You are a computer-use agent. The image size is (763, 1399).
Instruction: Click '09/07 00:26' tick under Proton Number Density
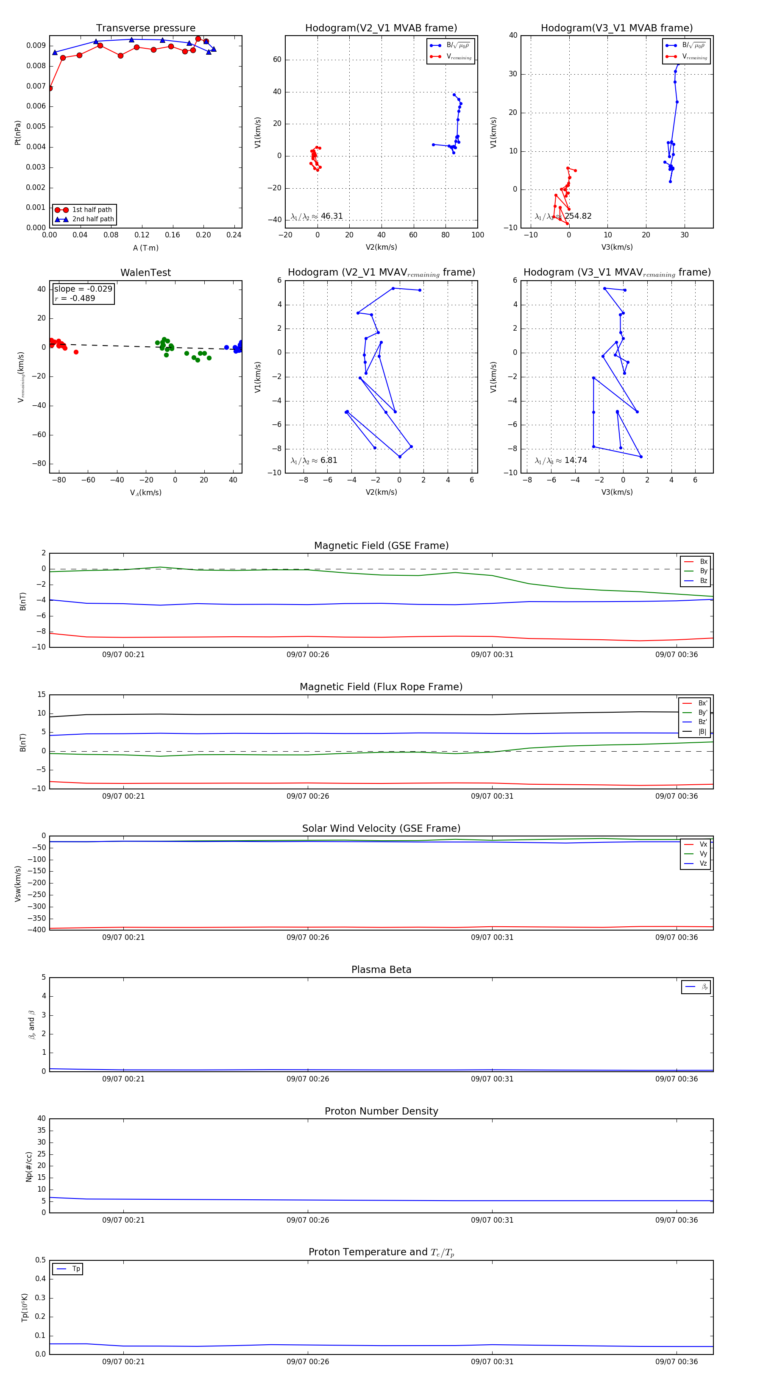(307, 1220)
